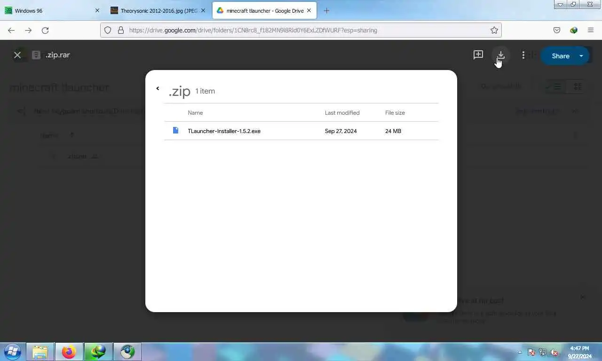Click the Action Center flag tray icon

(x=531, y=352)
